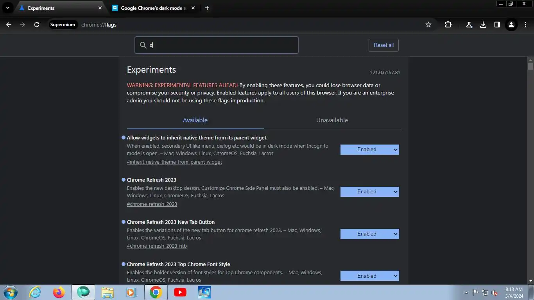Switch to Supermium taskbar button
Viewport: 534px width, 300px height.
tap(83, 292)
